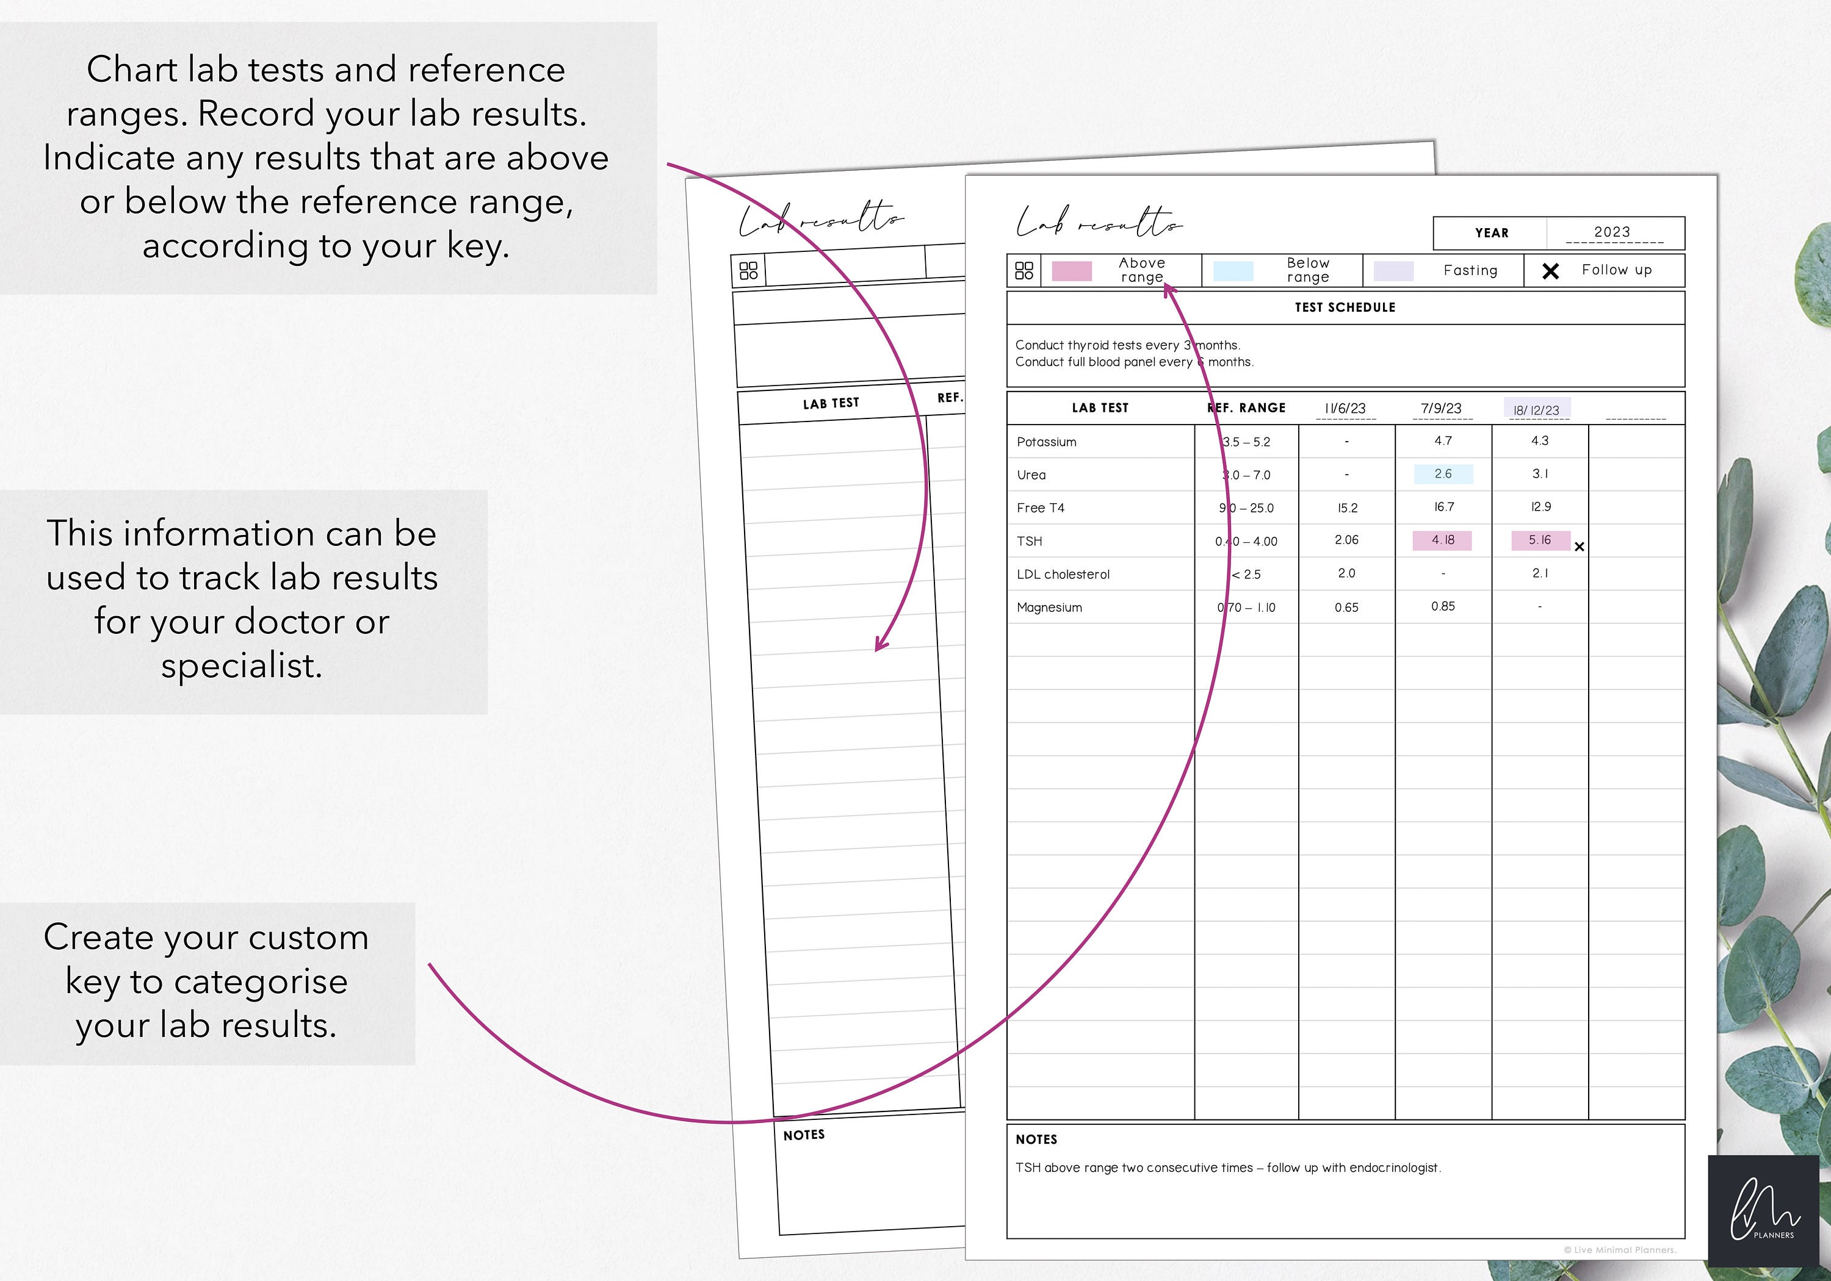Click the X follow-up icon in the key
The image size is (1831, 1281).
pos(1550,271)
